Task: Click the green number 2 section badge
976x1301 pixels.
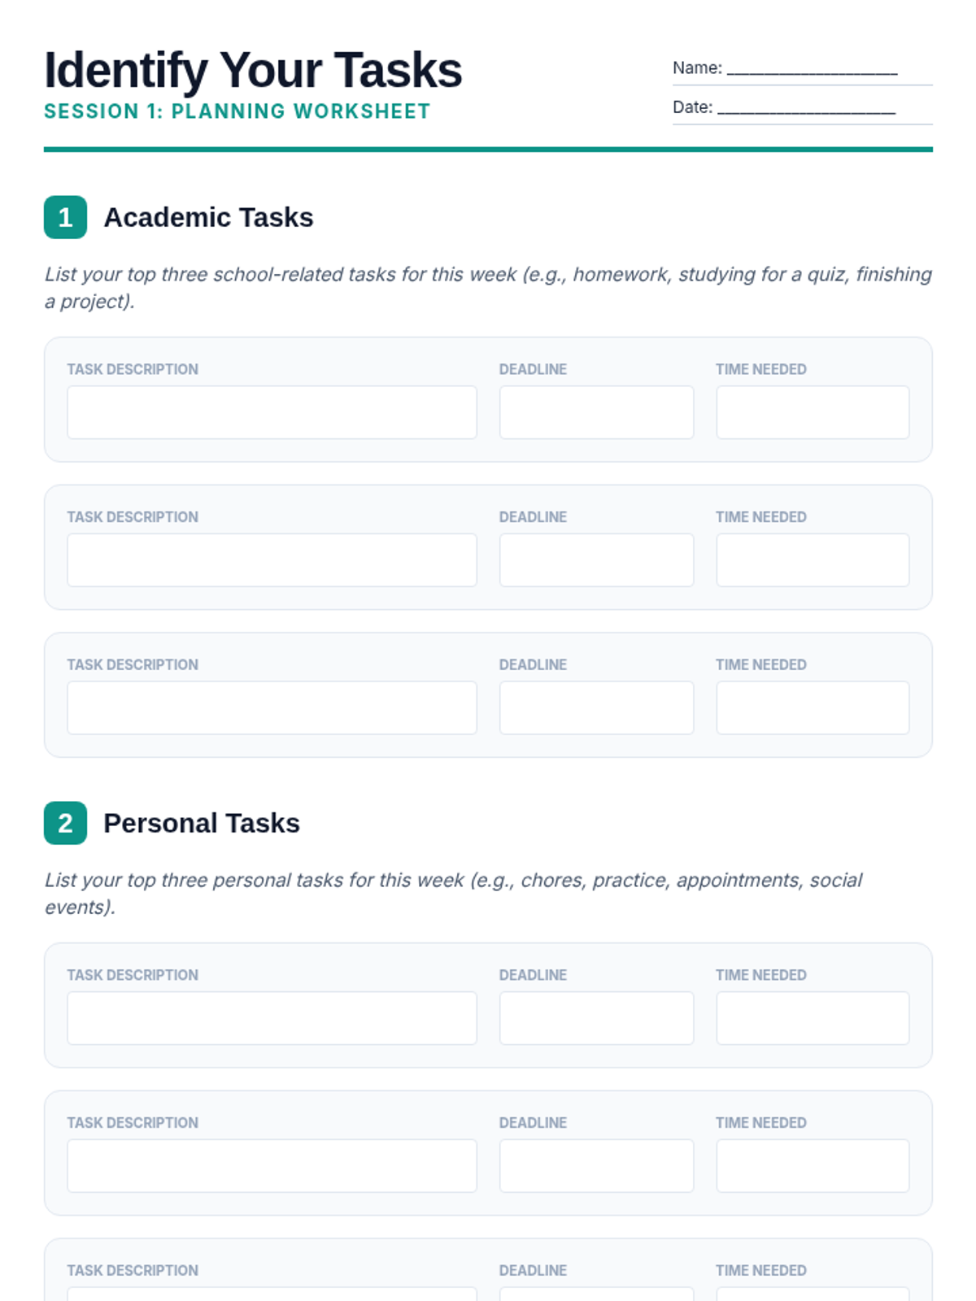Action: [65, 823]
